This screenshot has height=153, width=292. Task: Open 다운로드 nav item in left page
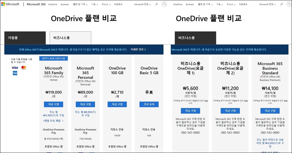coord(118,4)
